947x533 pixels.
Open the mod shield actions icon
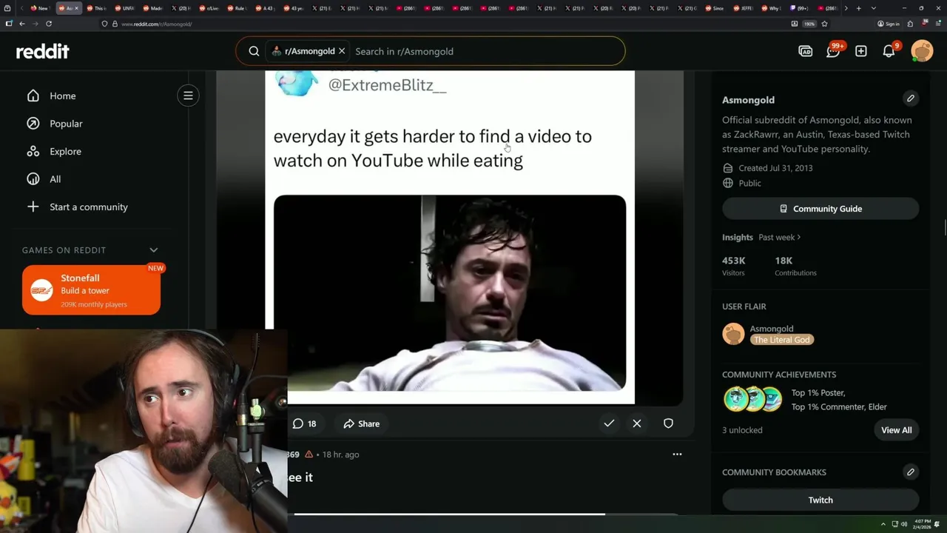pos(668,423)
